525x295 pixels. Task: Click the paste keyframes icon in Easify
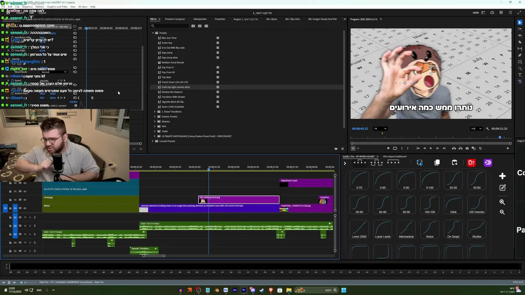pos(454,163)
